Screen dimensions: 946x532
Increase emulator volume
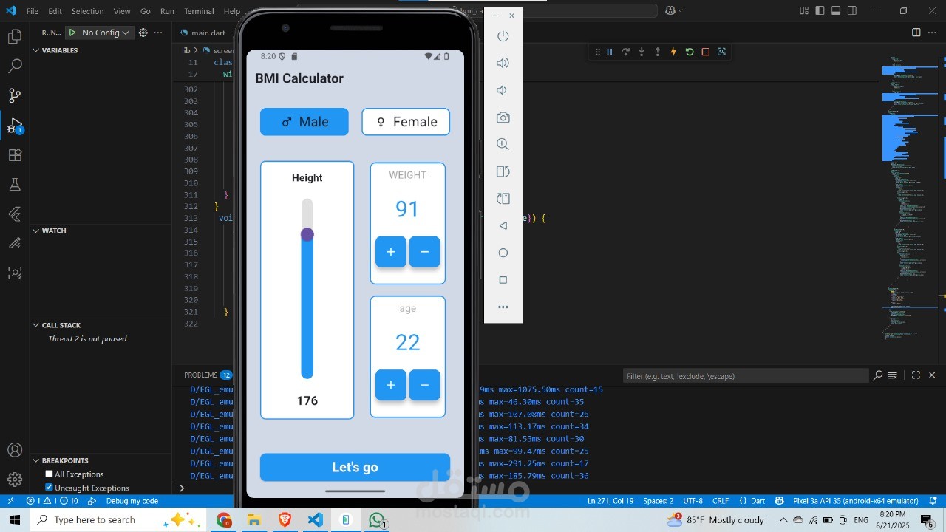coord(503,63)
